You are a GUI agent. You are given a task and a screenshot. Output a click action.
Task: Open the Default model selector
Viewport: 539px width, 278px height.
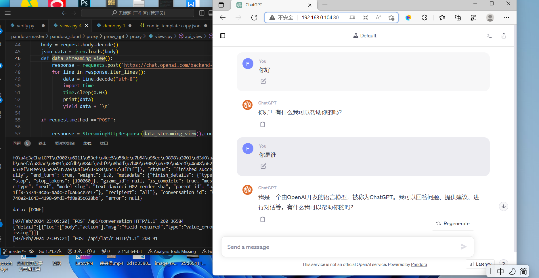point(365,36)
